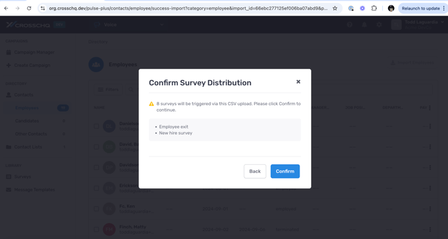Click the Chrome profile avatar
Screen dimensions: 448x239
pos(391,8)
